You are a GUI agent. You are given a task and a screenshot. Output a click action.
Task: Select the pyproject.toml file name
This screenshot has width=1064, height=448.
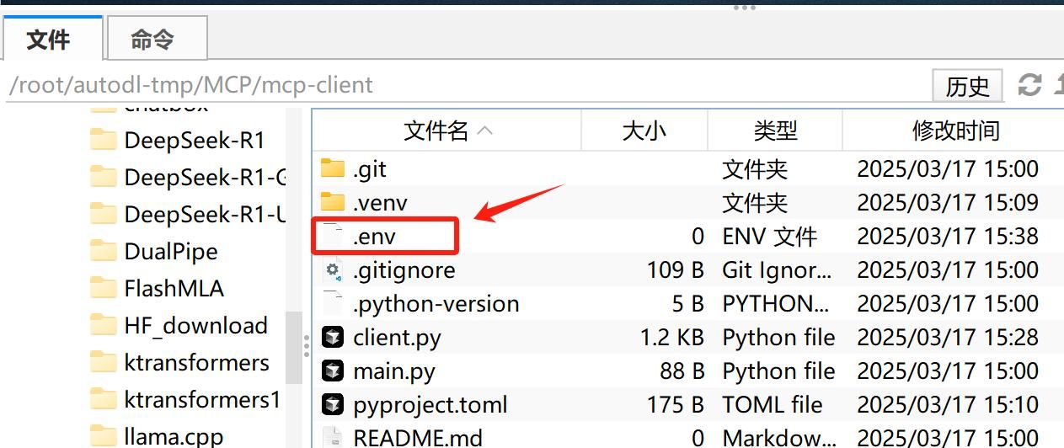point(430,405)
